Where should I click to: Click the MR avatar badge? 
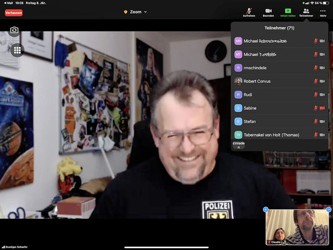pos(238,41)
